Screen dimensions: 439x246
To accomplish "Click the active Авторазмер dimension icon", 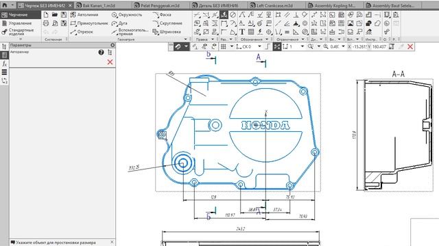I will coord(224,15).
